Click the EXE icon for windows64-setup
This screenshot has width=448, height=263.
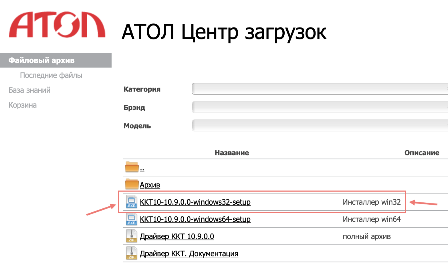coord(132,219)
